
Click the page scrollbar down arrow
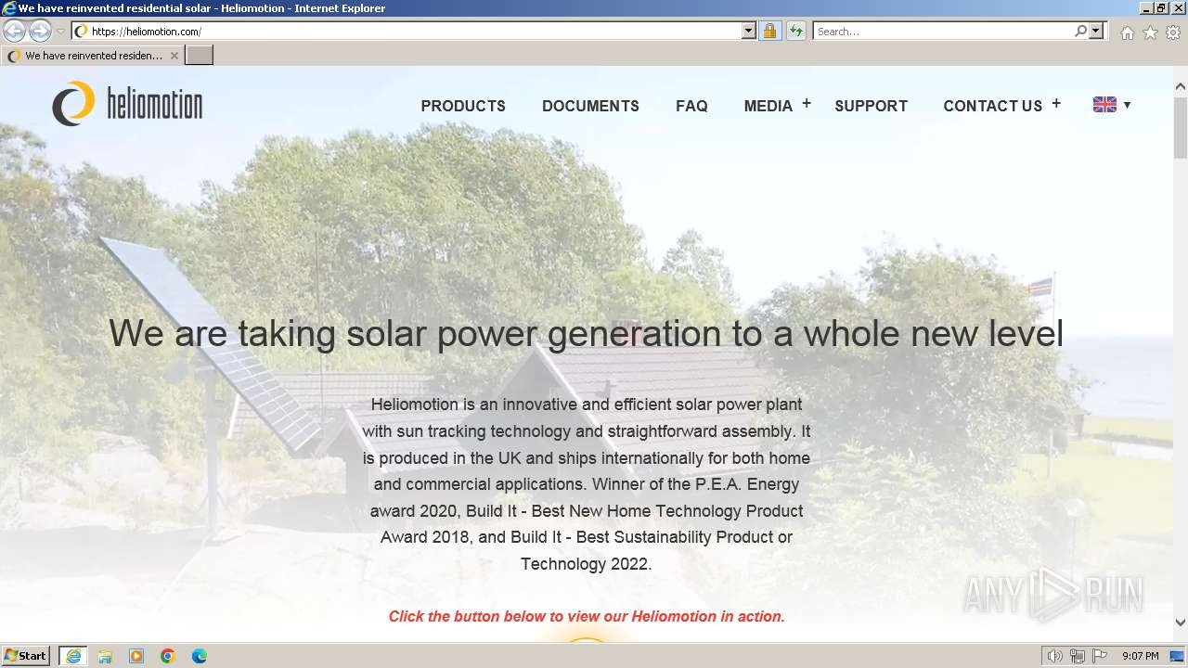click(x=1181, y=623)
